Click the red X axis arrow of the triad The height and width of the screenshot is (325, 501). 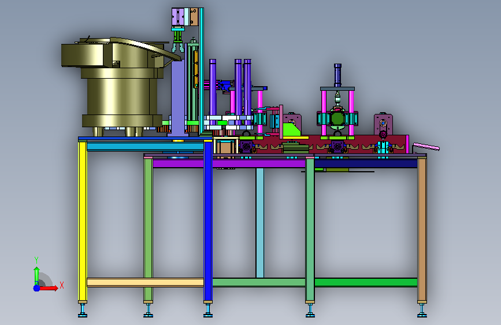click(x=49, y=288)
